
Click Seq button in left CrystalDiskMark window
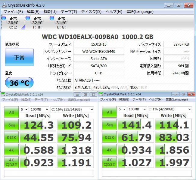click(x=11, y=125)
